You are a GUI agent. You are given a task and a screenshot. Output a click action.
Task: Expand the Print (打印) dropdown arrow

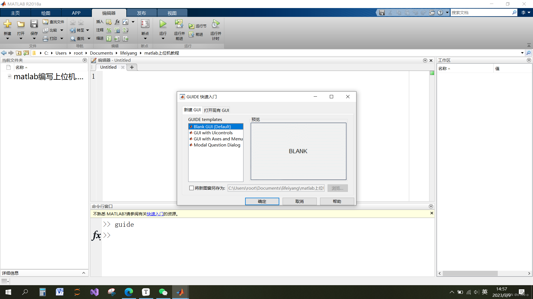(62, 38)
